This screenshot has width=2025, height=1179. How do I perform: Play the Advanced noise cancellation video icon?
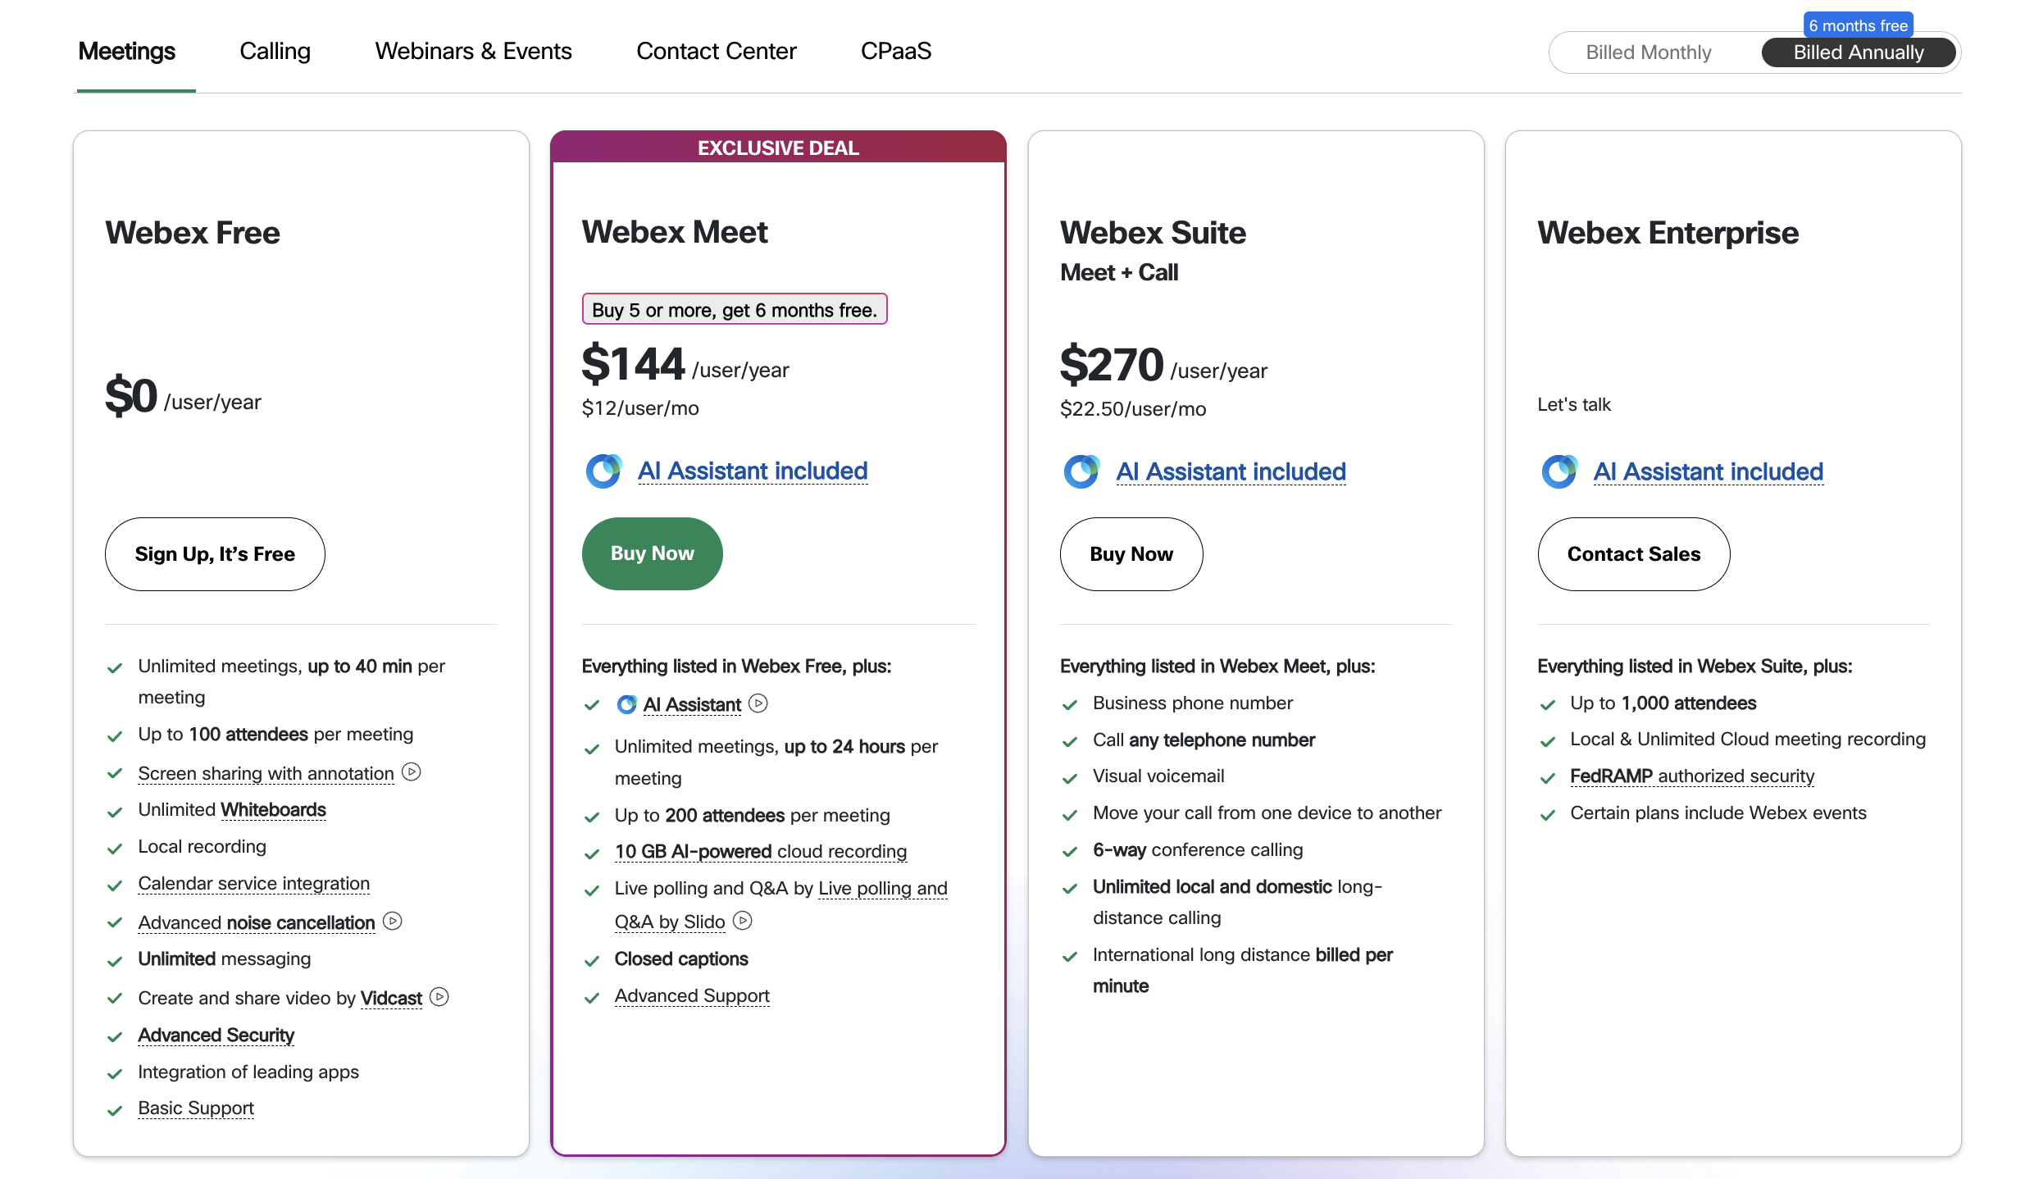(393, 922)
